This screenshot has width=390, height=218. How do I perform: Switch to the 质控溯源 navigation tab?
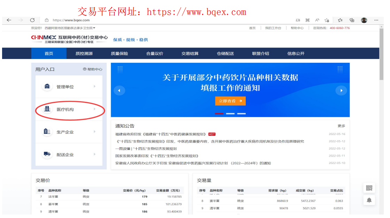point(84,53)
